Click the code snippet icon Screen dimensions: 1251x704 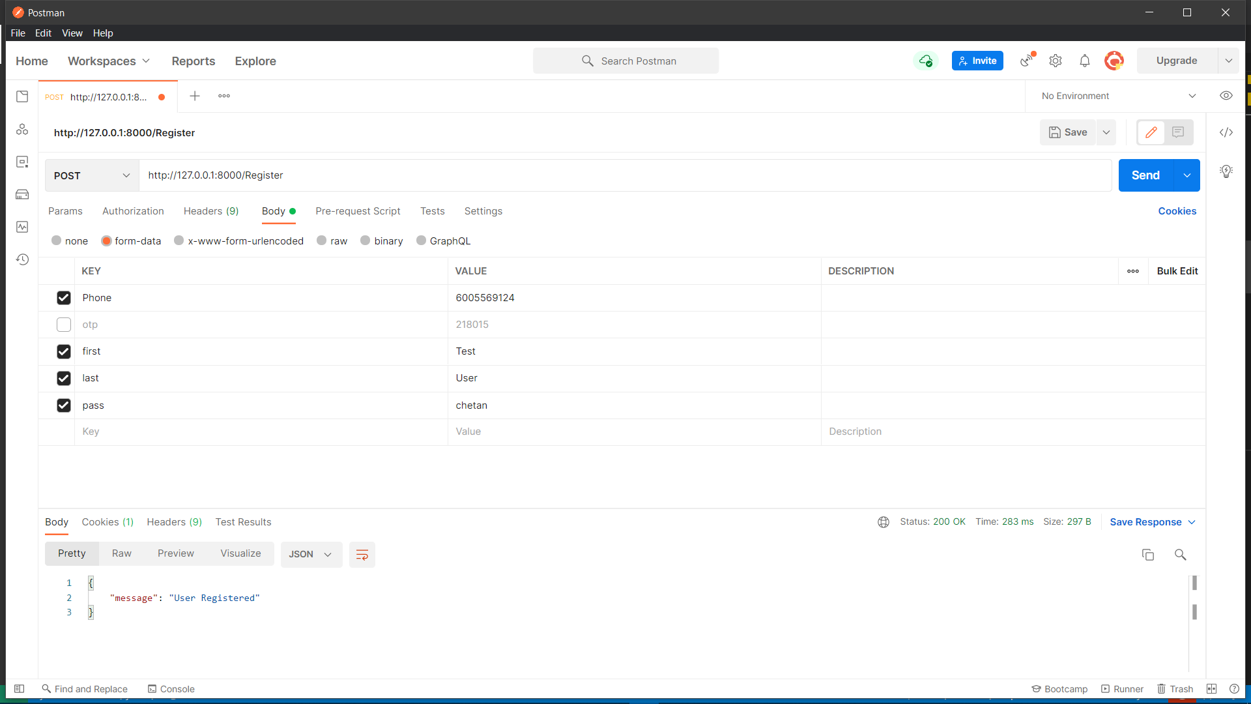click(1226, 132)
